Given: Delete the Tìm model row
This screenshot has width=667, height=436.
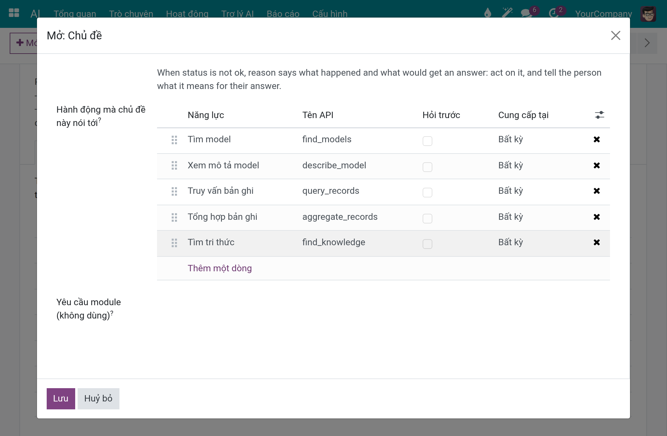Looking at the screenshot, I should pyautogui.click(x=597, y=139).
